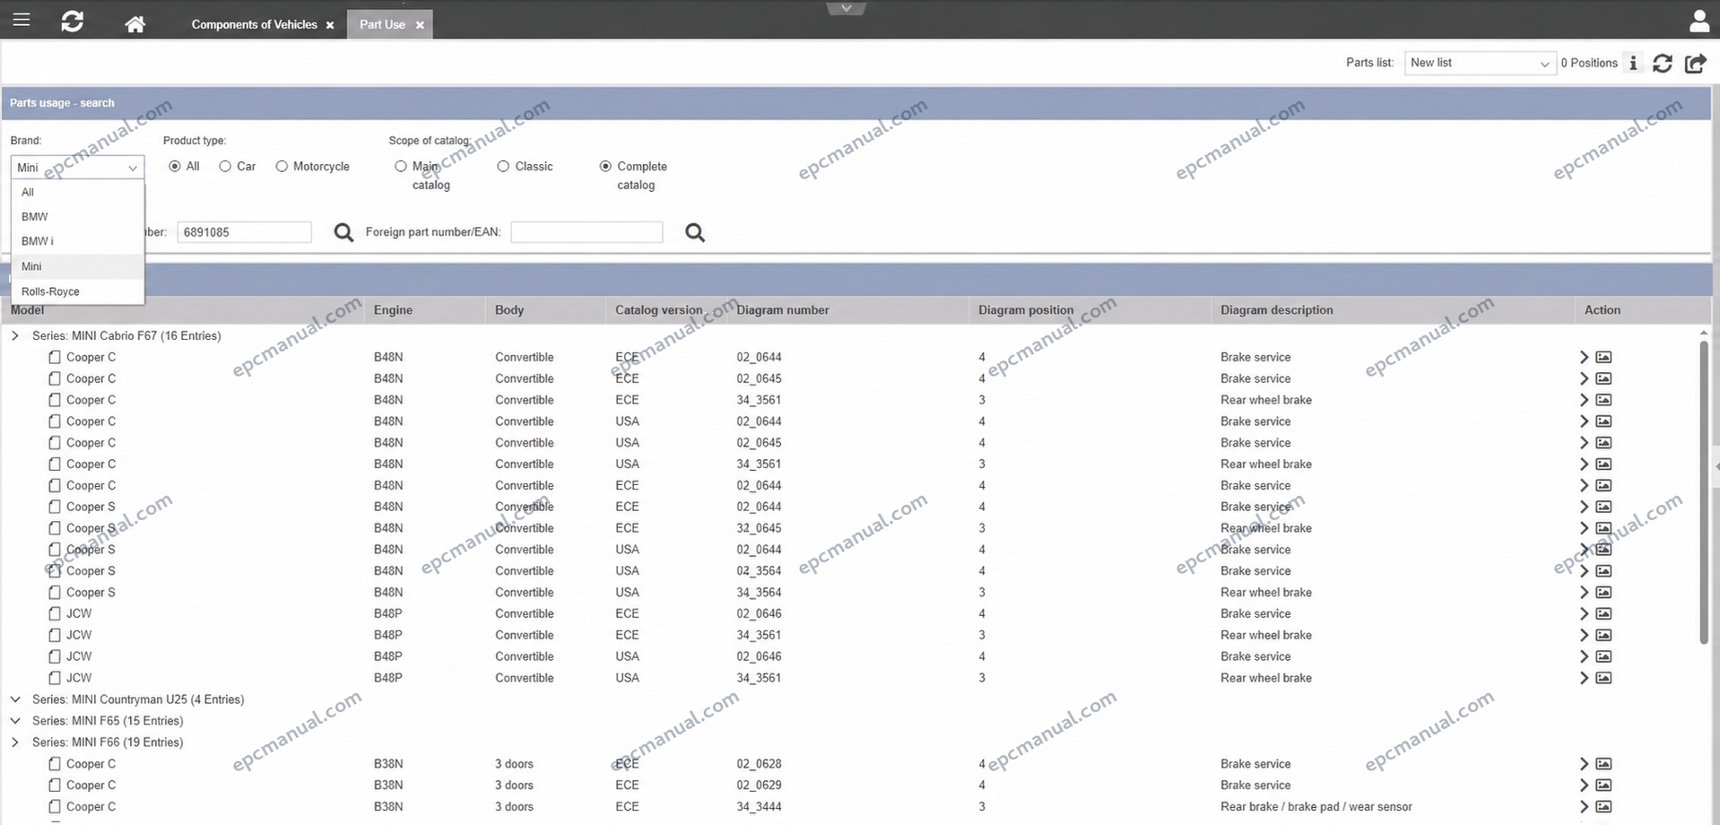Go to the home screen icon
Viewport: 1720px width, 825px height.
(135, 24)
